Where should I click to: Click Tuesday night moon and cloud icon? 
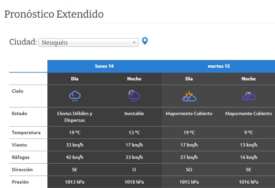[249, 96]
